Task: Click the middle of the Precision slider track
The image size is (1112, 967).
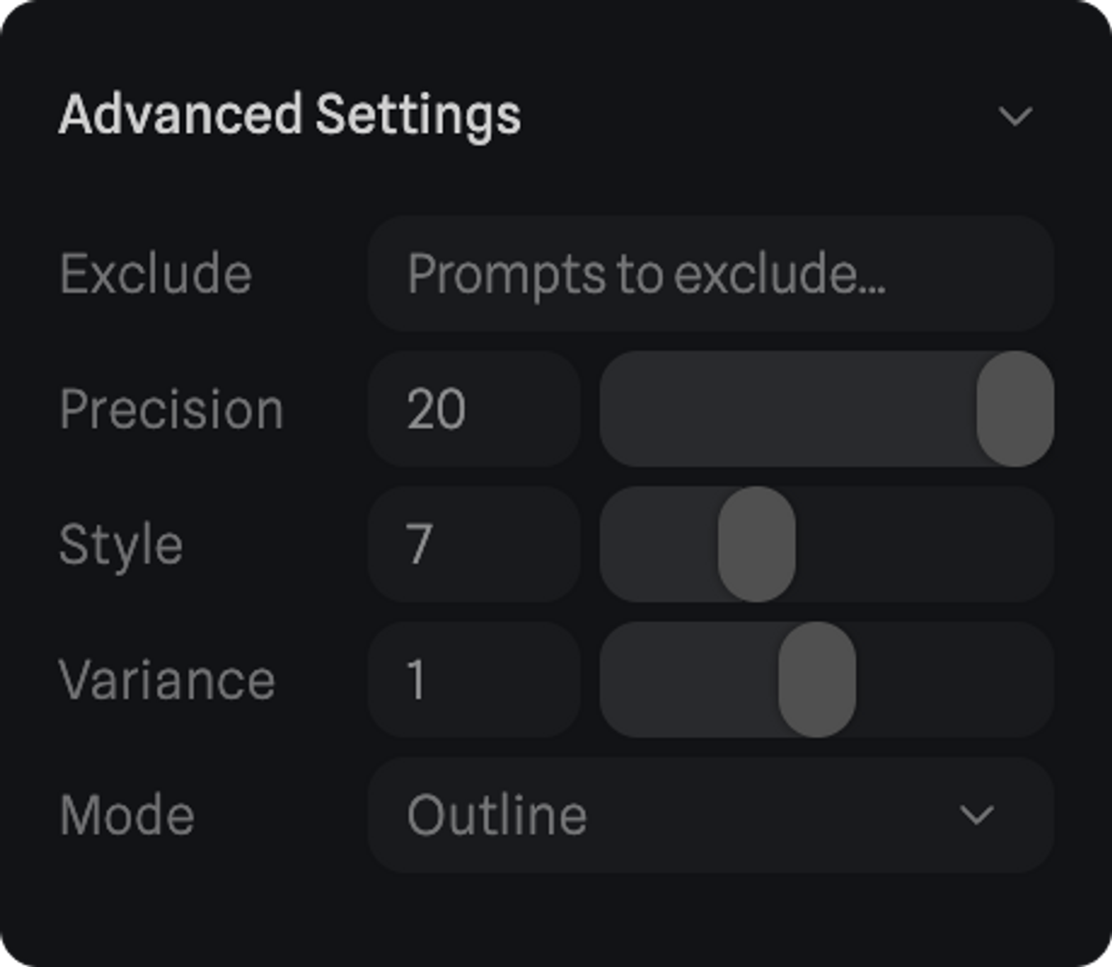Action: pyautogui.click(x=826, y=409)
